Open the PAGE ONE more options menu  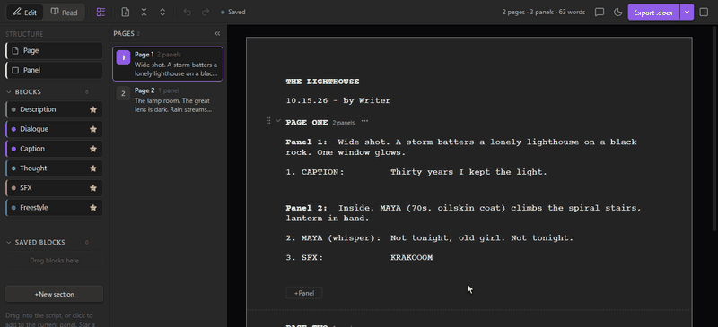364,122
